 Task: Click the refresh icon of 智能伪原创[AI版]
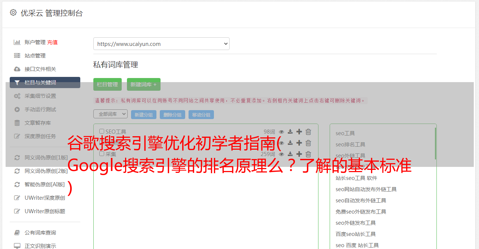point(17,184)
